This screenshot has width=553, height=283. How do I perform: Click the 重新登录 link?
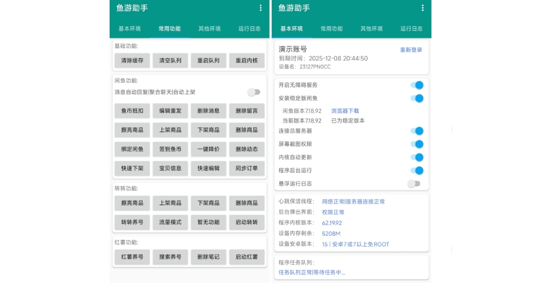[x=411, y=50]
